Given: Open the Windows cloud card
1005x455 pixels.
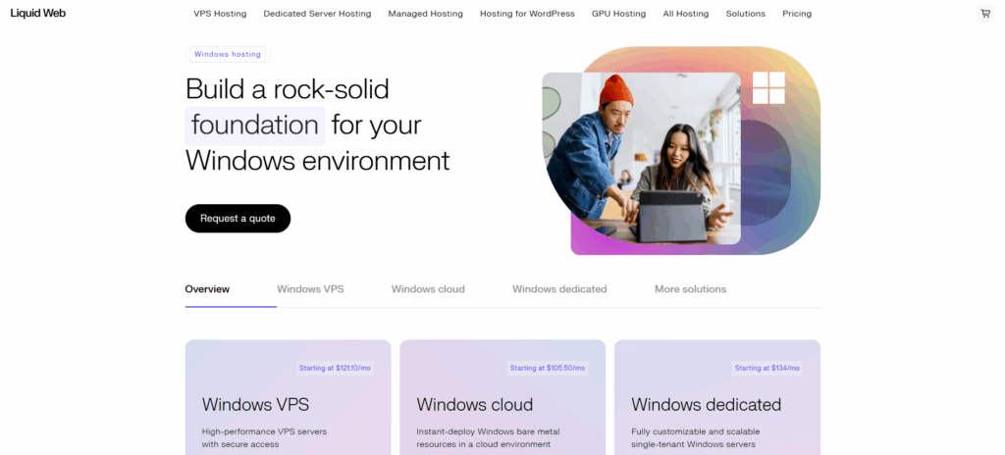Looking at the screenshot, I should click(x=502, y=397).
